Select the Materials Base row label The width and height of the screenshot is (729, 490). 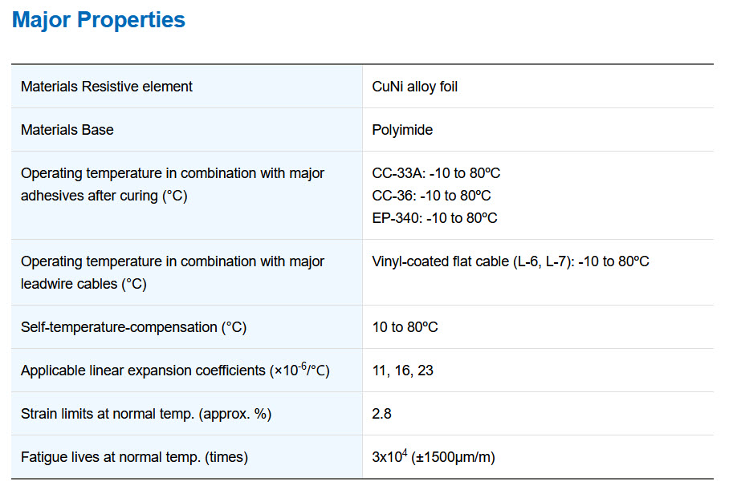[67, 130]
